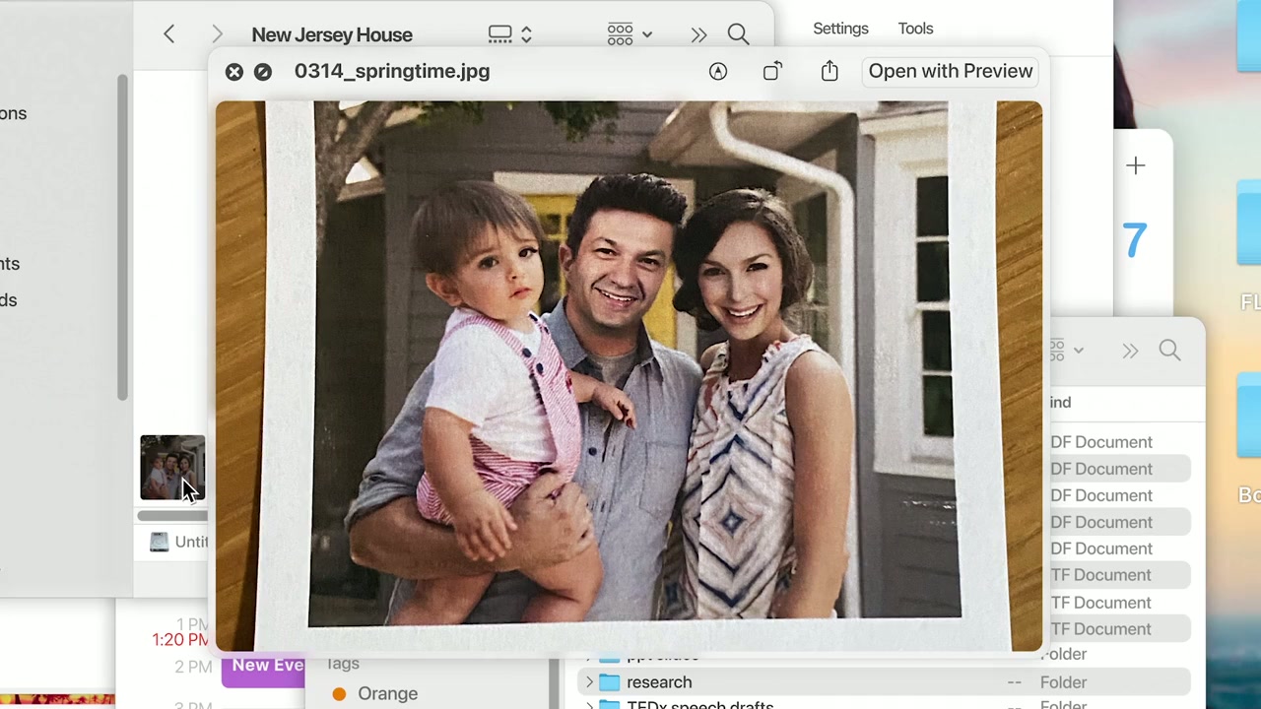Close the Quick Look preview
1261x709 pixels.
(x=233, y=72)
